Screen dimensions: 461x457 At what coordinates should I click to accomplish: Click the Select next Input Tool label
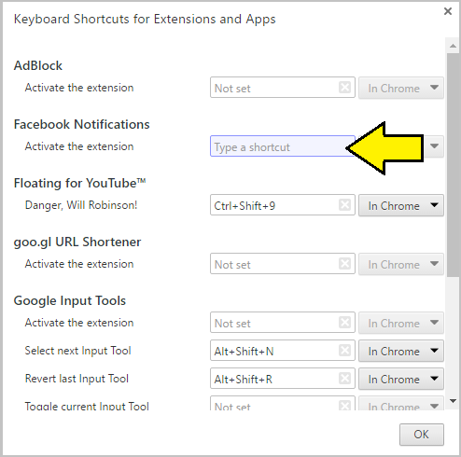point(77,351)
